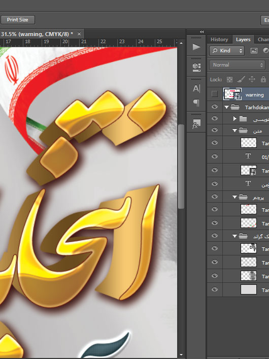Click the متن group folder icon

[x=243, y=130]
